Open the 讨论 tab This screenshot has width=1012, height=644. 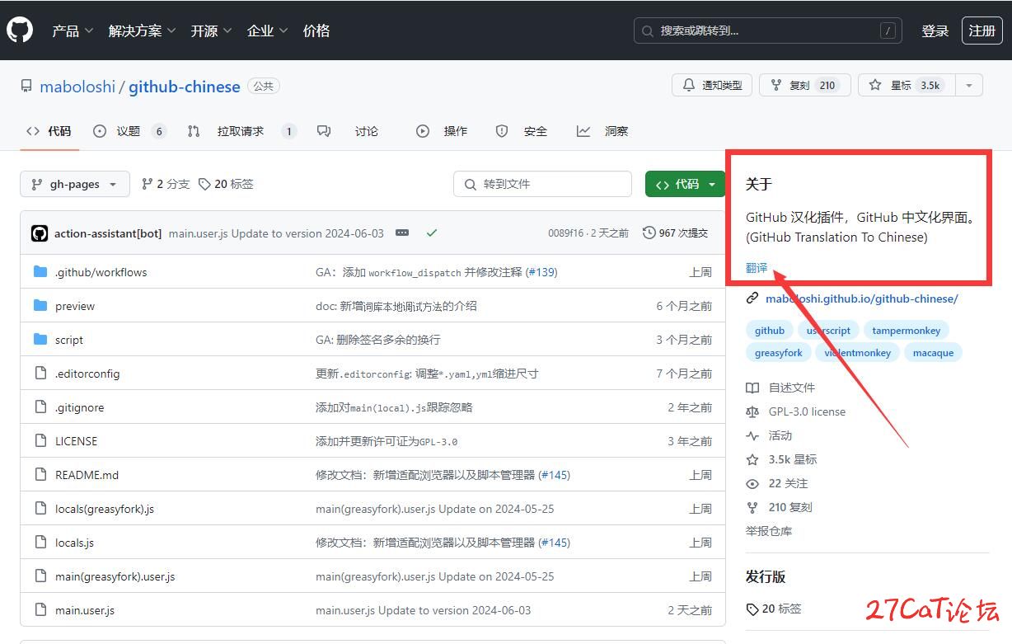(x=348, y=131)
